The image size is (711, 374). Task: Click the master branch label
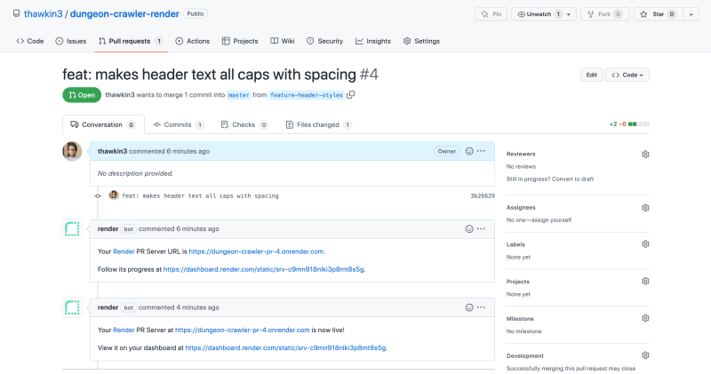click(x=238, y=95)
